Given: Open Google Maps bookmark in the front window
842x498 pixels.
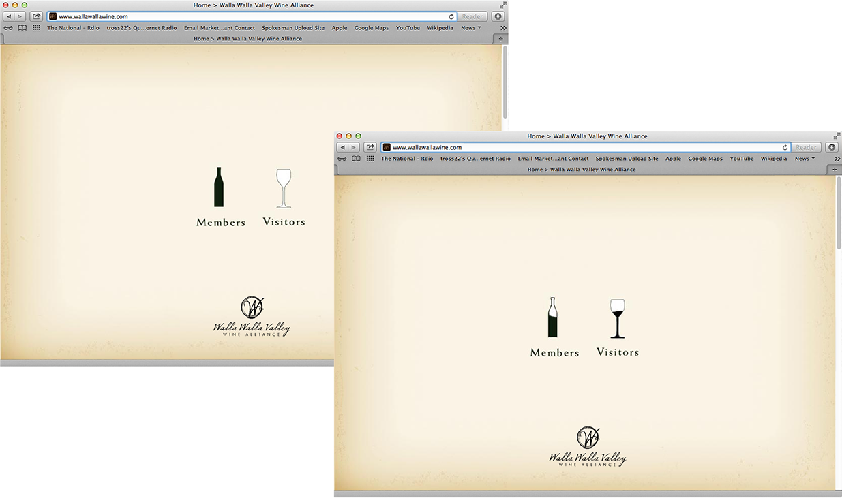Looking at the screenshot, I should [x=705, y=159].
